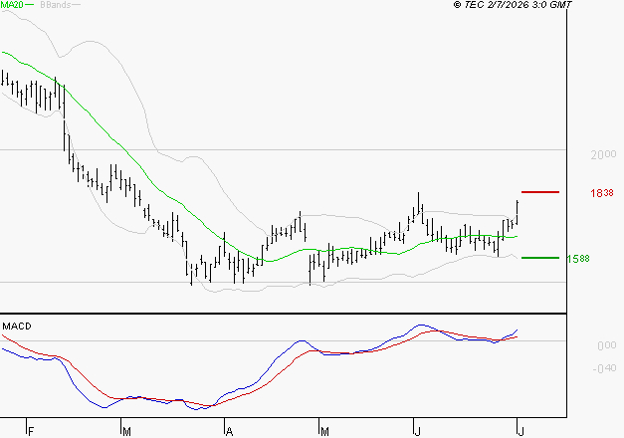The image size is (624, 438).
Task: Click the F month marker on time axis
Action: click(x=31, y=432)
